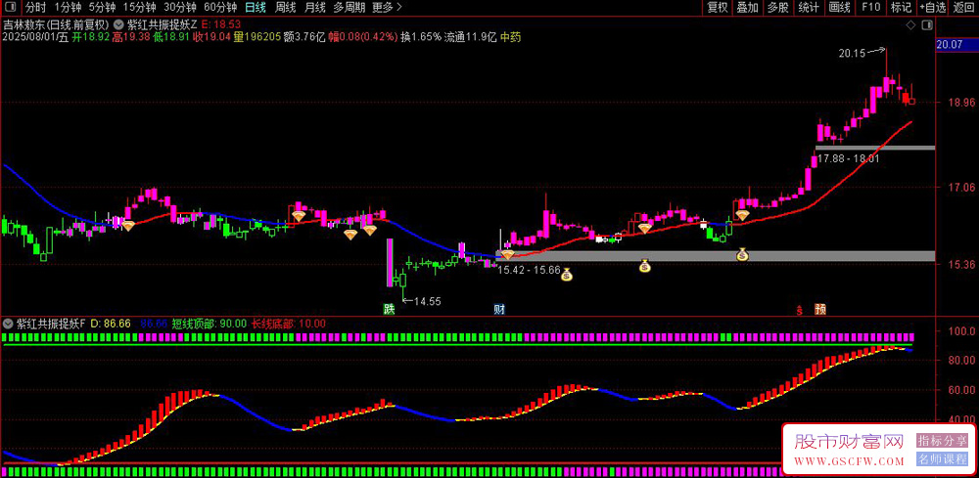979x478 pixels.
Task: Click the 额3.76亿 amount readout
Action: [x=304, y=37]
